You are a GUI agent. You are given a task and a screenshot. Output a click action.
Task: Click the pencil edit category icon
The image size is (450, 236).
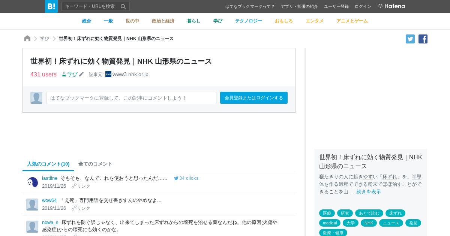point(81,74)
